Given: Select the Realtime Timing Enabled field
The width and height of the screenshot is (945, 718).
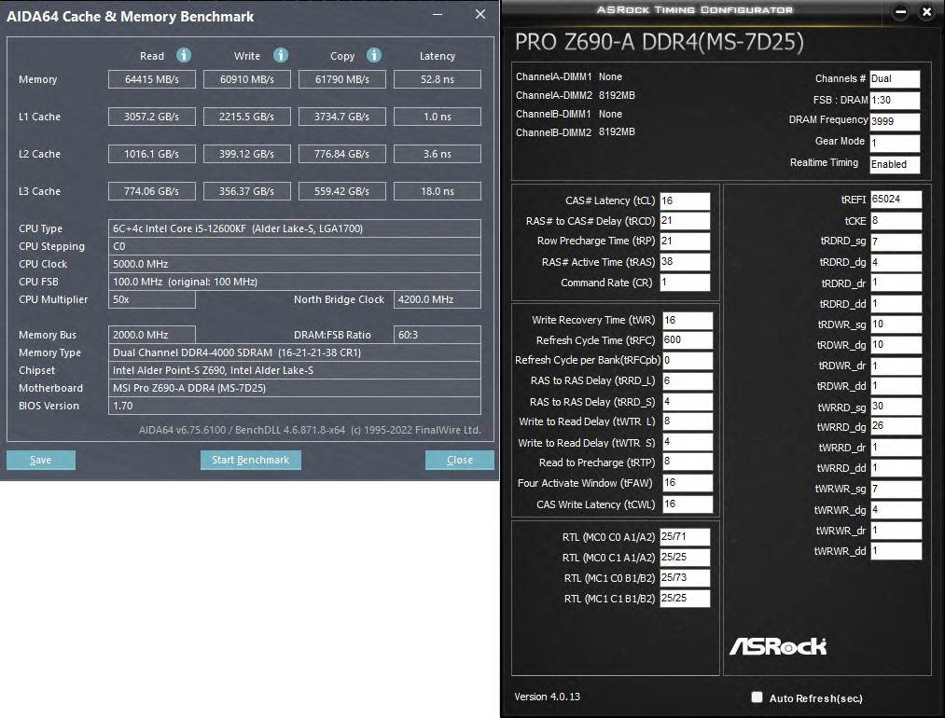Looking at the screenshot, I should [x=895, y=164].
